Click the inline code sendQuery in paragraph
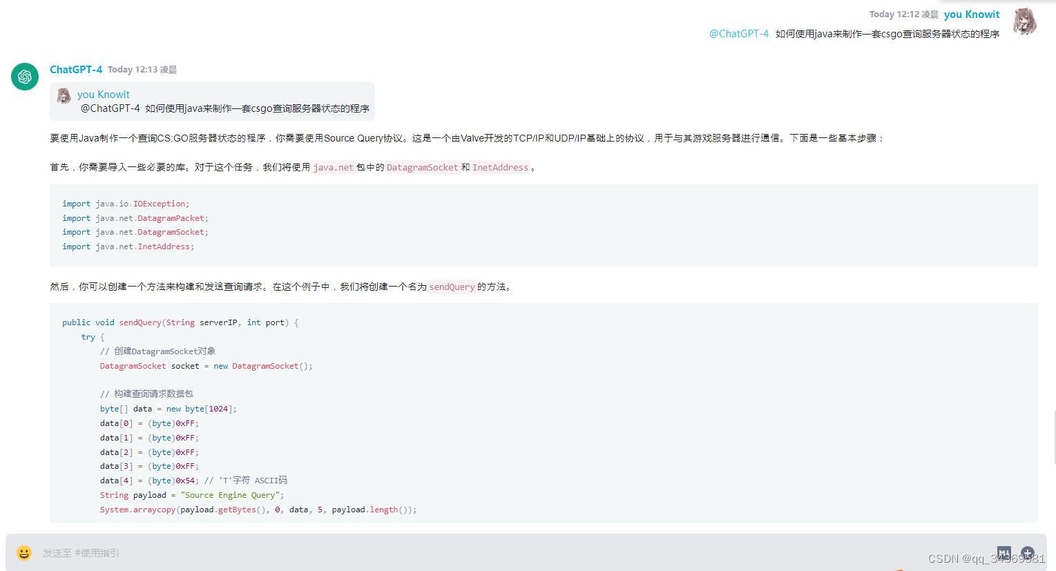The image size is (1056, 571). tap(452, 287)
